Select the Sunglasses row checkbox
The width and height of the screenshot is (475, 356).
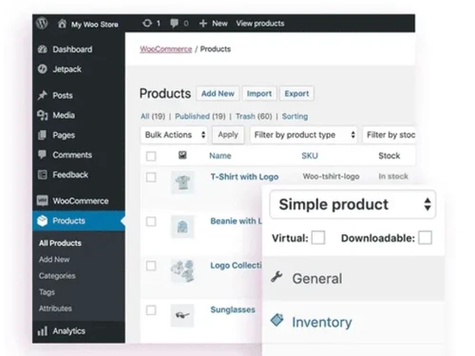[x=151, y=310]
